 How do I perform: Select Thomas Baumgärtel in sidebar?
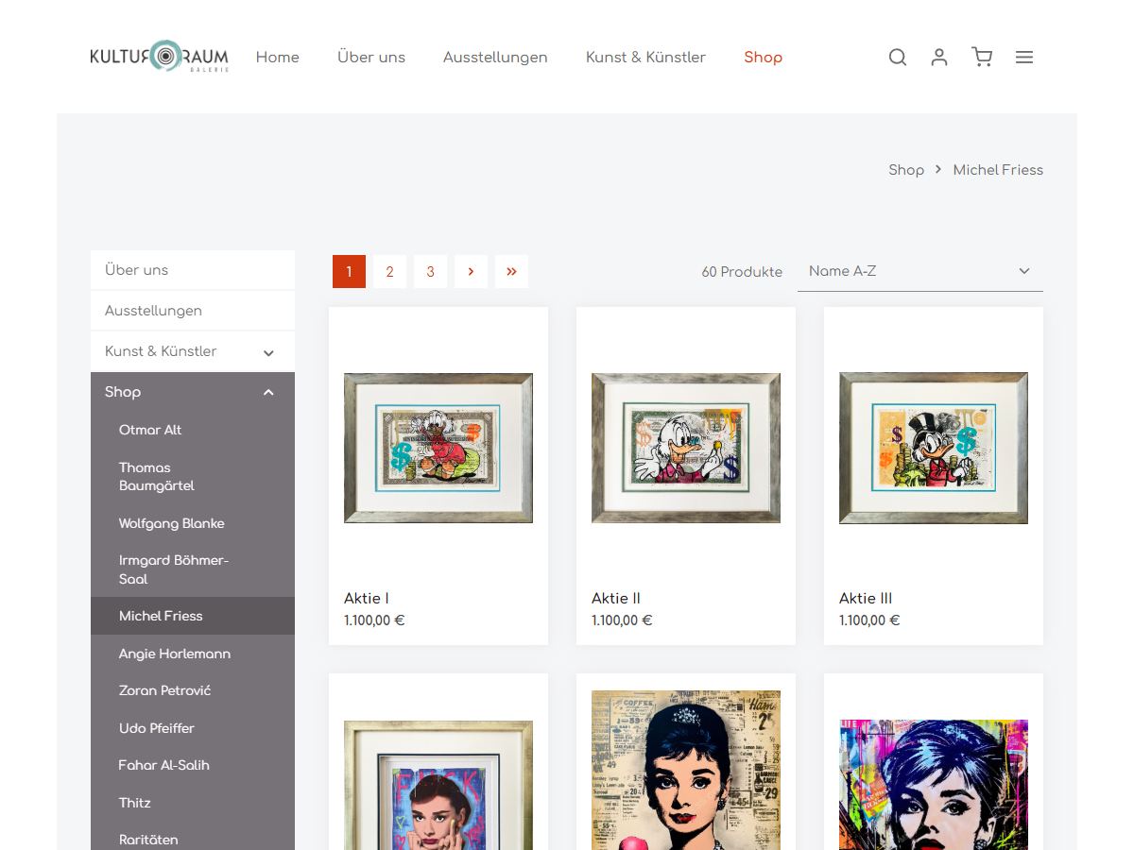pyautogui.click(x=193, y=477)
